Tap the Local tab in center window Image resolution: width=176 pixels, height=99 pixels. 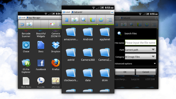[x=66, y=12]
